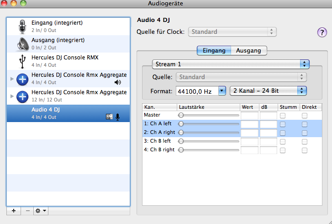Click the dB field for 4: Ch B right
Image resolution: width=332 pixels, height=224 pixels.
[268, 150]
